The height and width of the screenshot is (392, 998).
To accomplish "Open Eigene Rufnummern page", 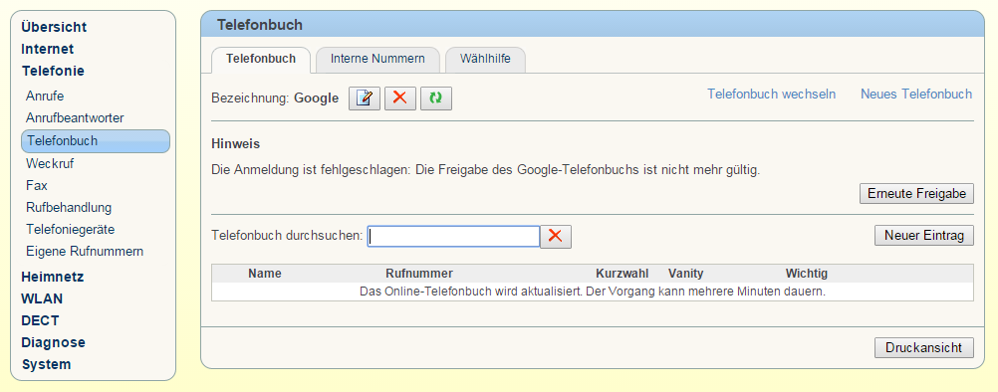I will click(x=85, y=252).
